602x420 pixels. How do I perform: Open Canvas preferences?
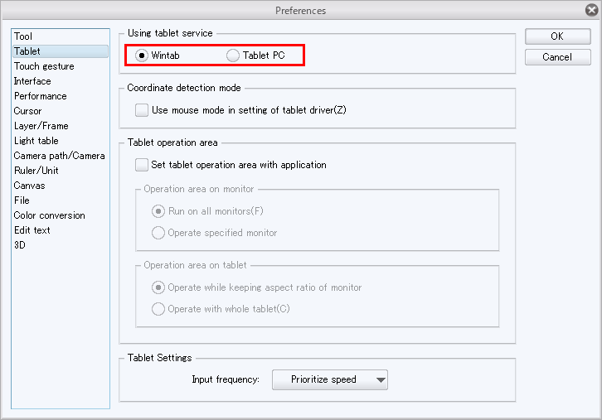(x=61, y=186)
